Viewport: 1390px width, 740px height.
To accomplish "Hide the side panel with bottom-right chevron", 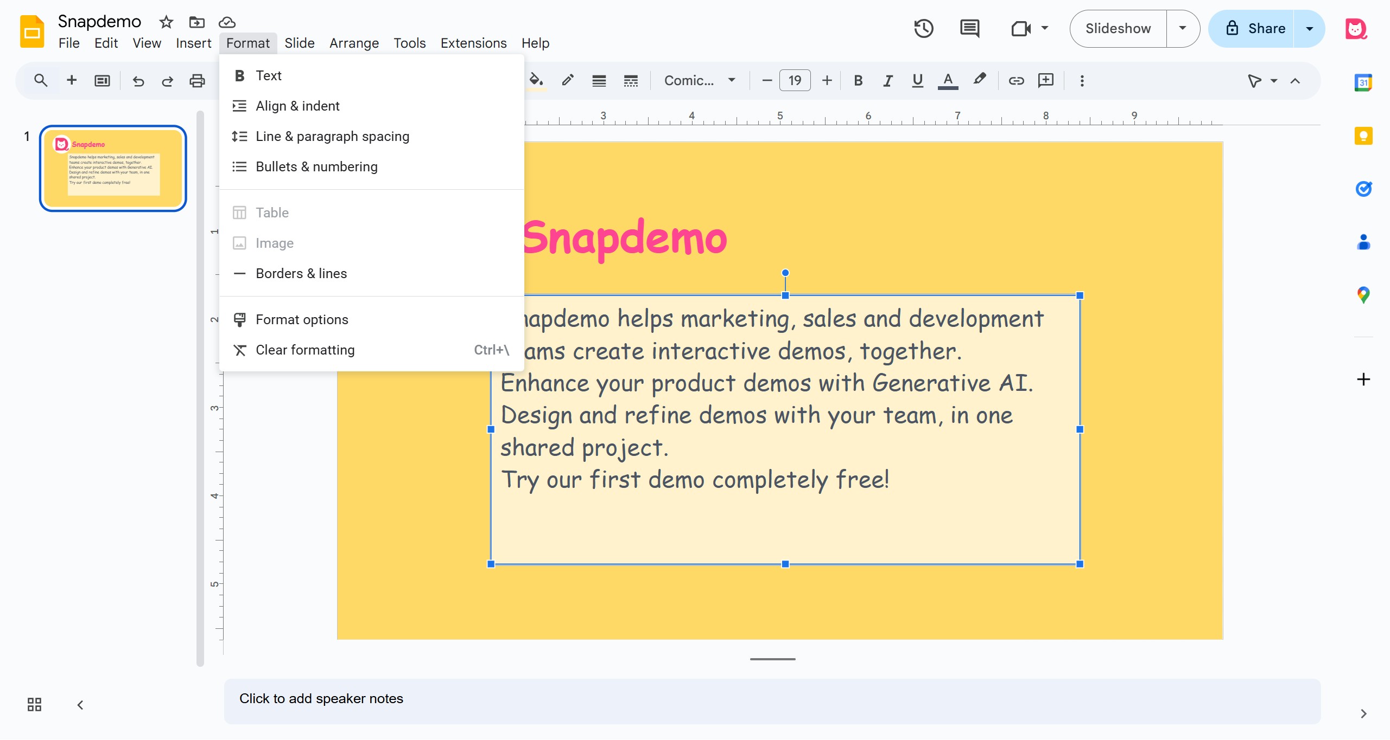I will point(1363,714).
